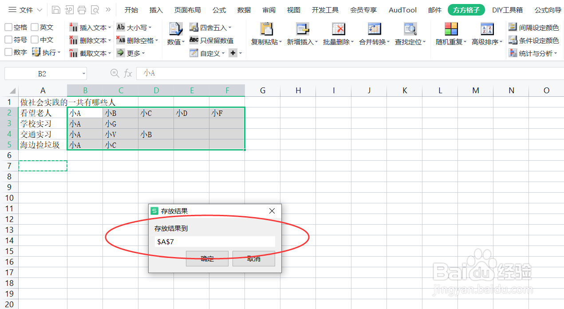Click cell containing 小F
The image size is (564, 309).
(227, 113)
